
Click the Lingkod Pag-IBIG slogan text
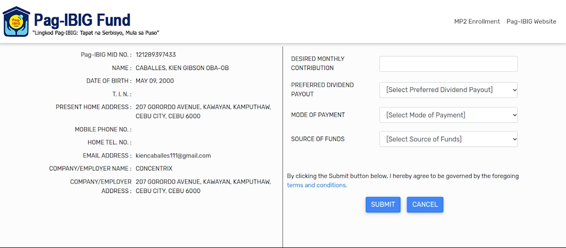point(96,33)
